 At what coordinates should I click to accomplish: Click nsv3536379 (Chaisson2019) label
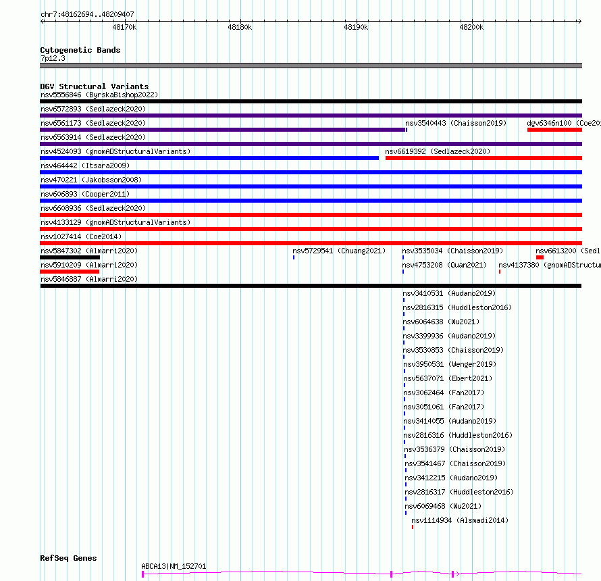coord(454,449)
